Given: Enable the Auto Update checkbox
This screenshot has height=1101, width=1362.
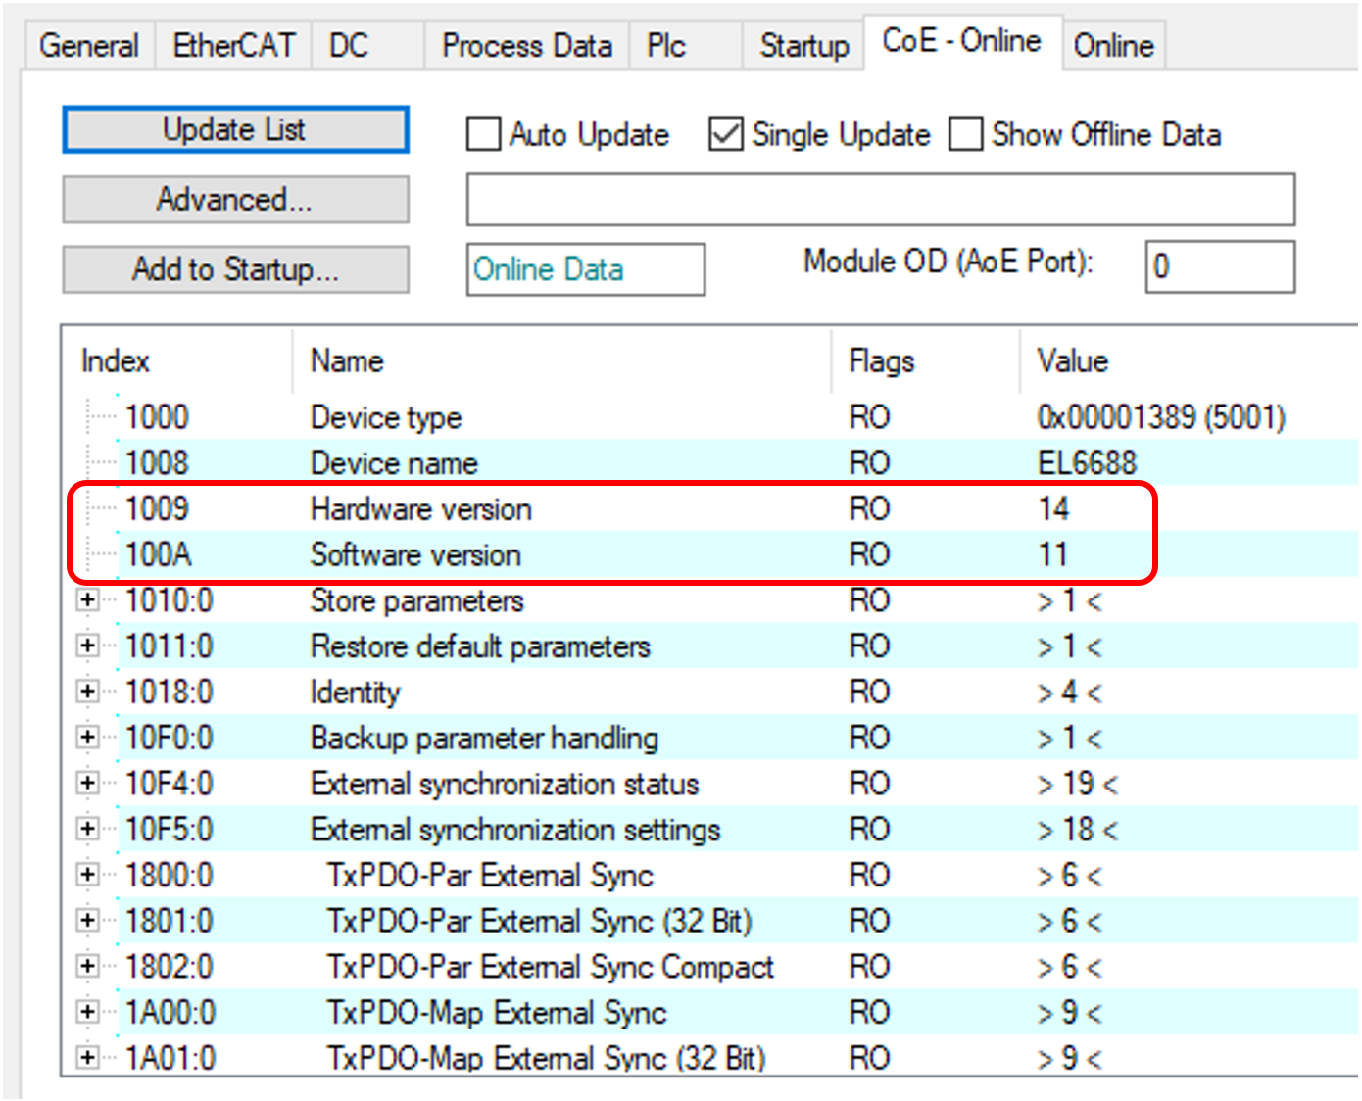Looking at the screenshot, I should coord(483,134).
